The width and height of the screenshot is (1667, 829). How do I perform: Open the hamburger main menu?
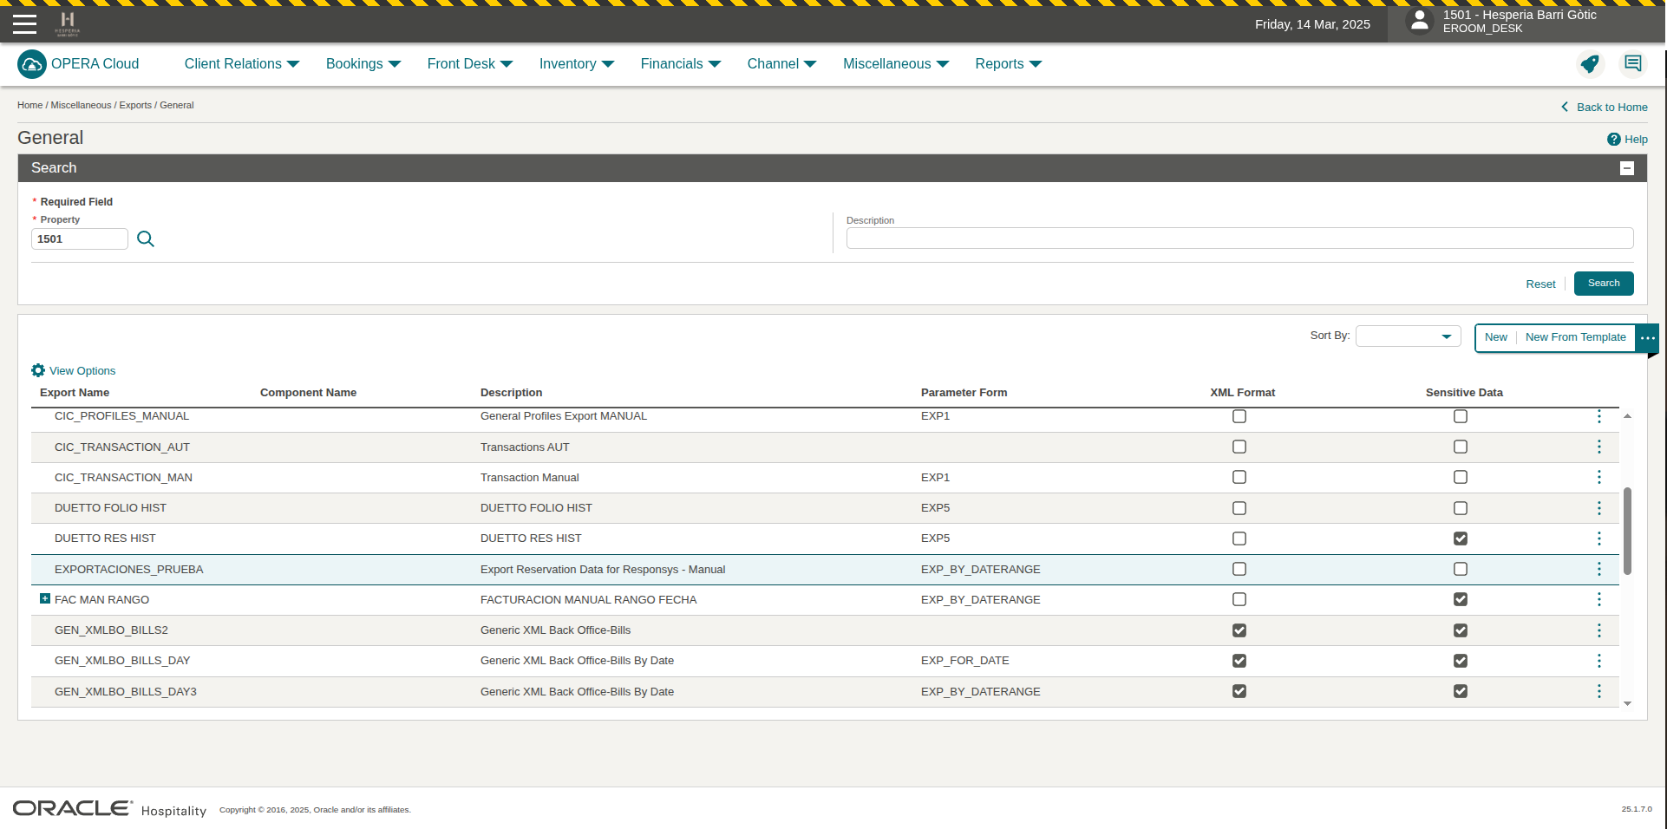pyautogui.click(x=24, y=23)
